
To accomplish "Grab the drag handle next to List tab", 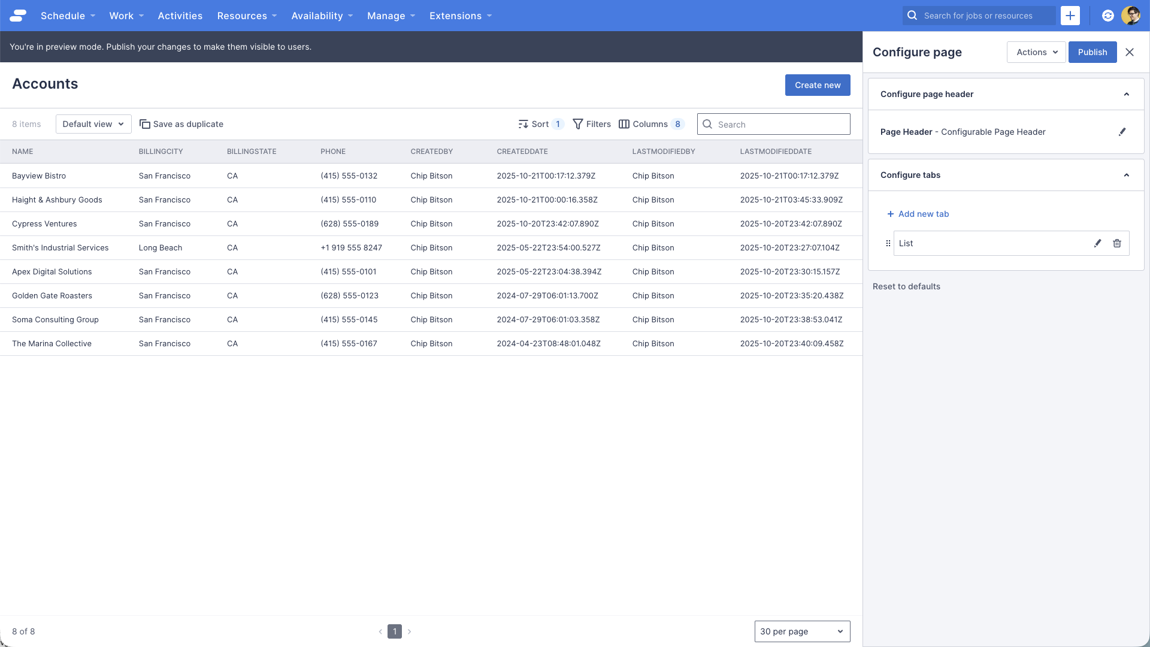I will (x=888, y=243).
